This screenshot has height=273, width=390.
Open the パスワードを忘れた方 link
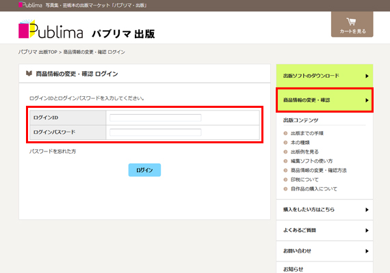pyautogui.click(x=53, y=152)
